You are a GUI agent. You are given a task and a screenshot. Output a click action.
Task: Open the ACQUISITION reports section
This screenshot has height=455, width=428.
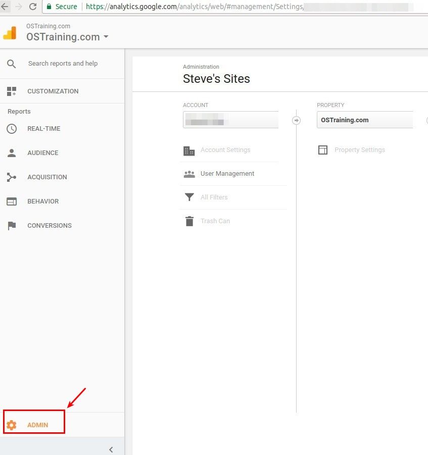point(47,177)
